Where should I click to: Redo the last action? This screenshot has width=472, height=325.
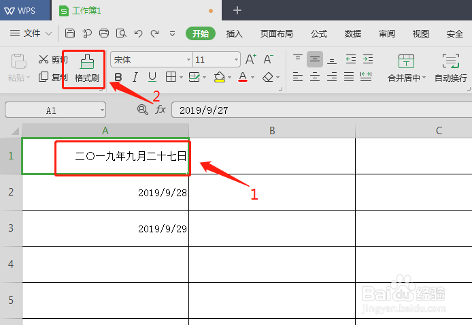pyautogui.click(x=154, y=33)
